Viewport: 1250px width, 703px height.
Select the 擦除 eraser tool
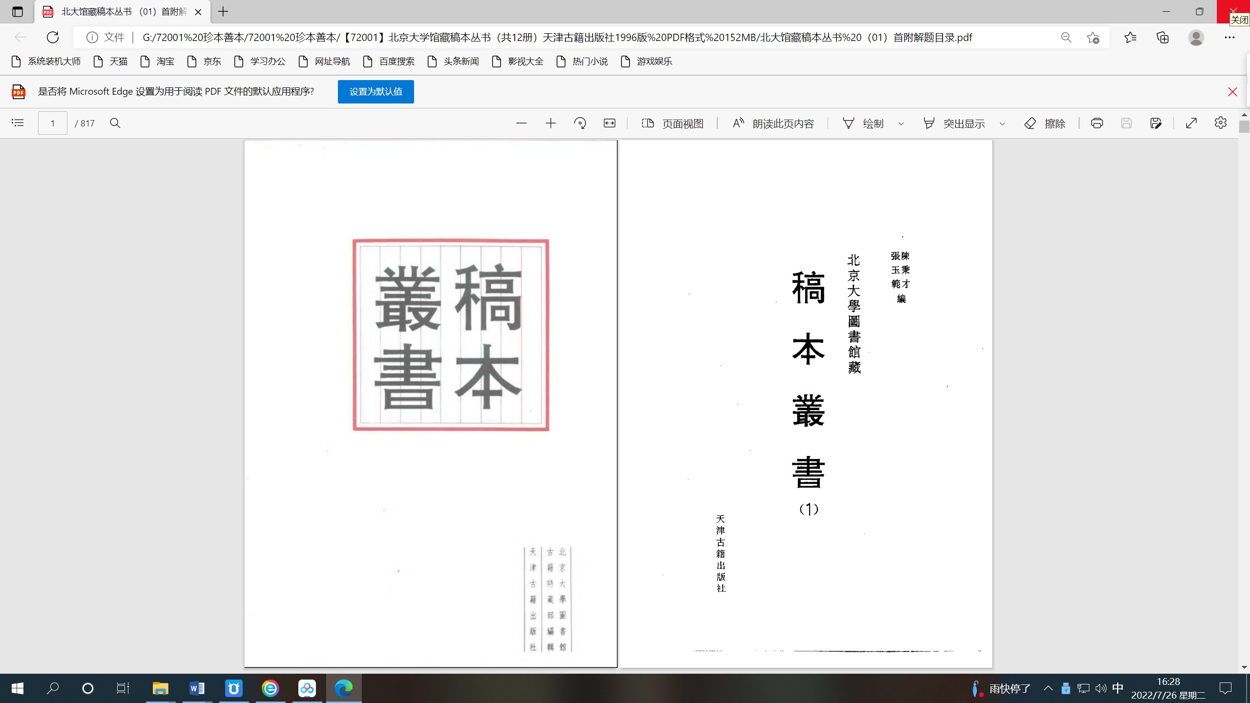(x=1045, y=124)
